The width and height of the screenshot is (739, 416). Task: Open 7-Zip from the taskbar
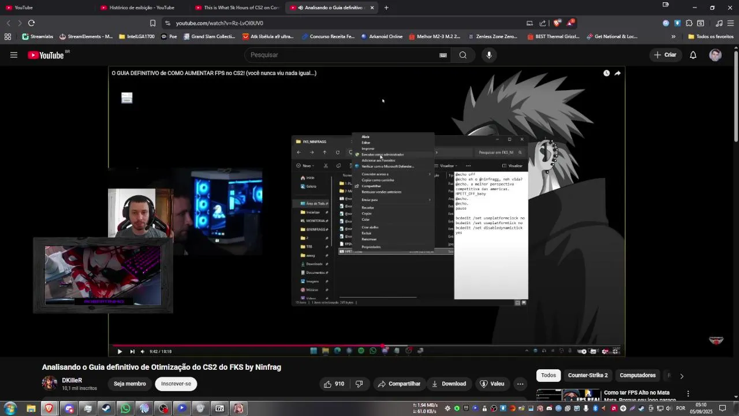[219, 408]
